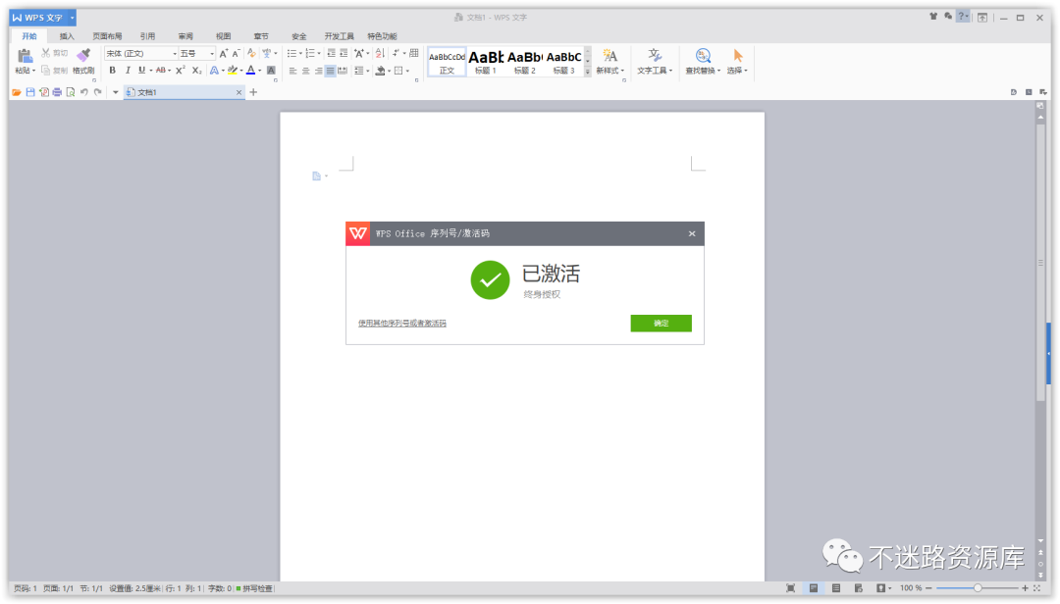This screenshot has height=604, width=1060.
Task: Click the Print icon in quick toolbar
Action: pyautogui.click(x=57, y=92)
